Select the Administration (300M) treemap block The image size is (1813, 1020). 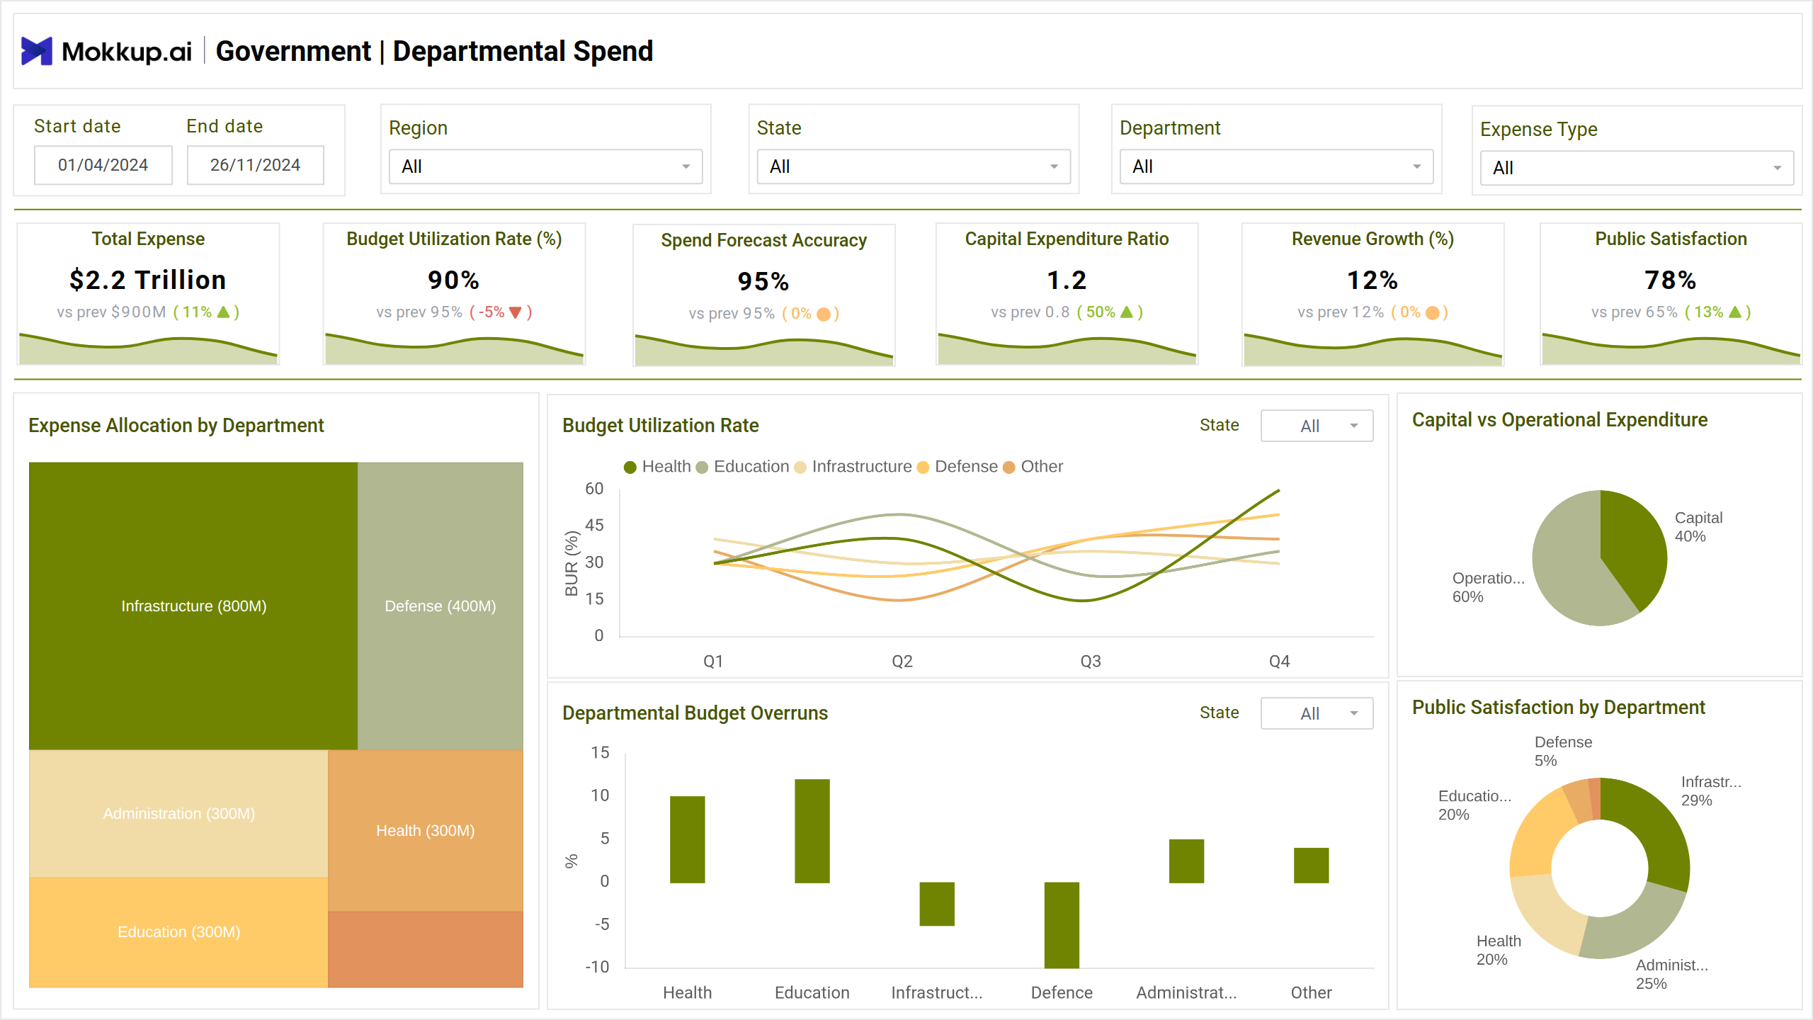[178, 814]
